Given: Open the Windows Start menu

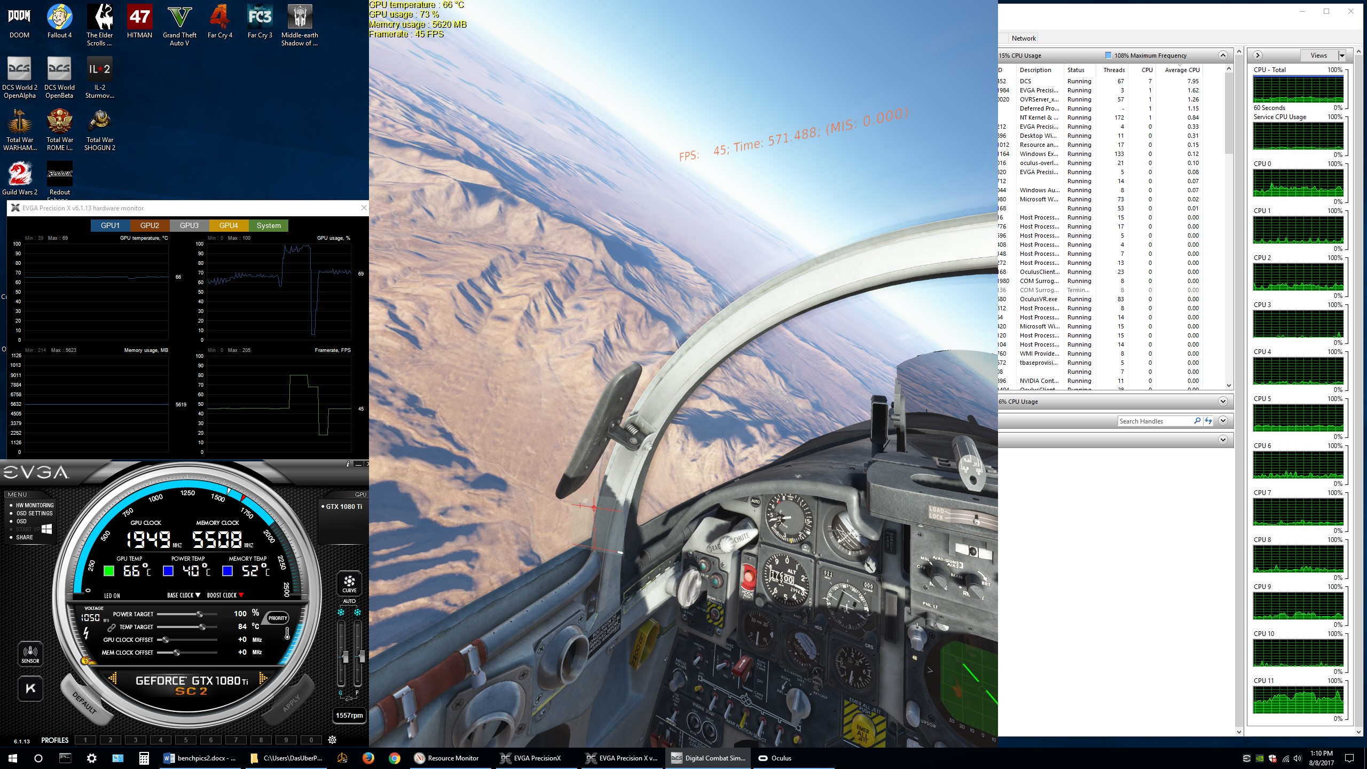Looking at the screenshot, I should (x=13, y=758).
